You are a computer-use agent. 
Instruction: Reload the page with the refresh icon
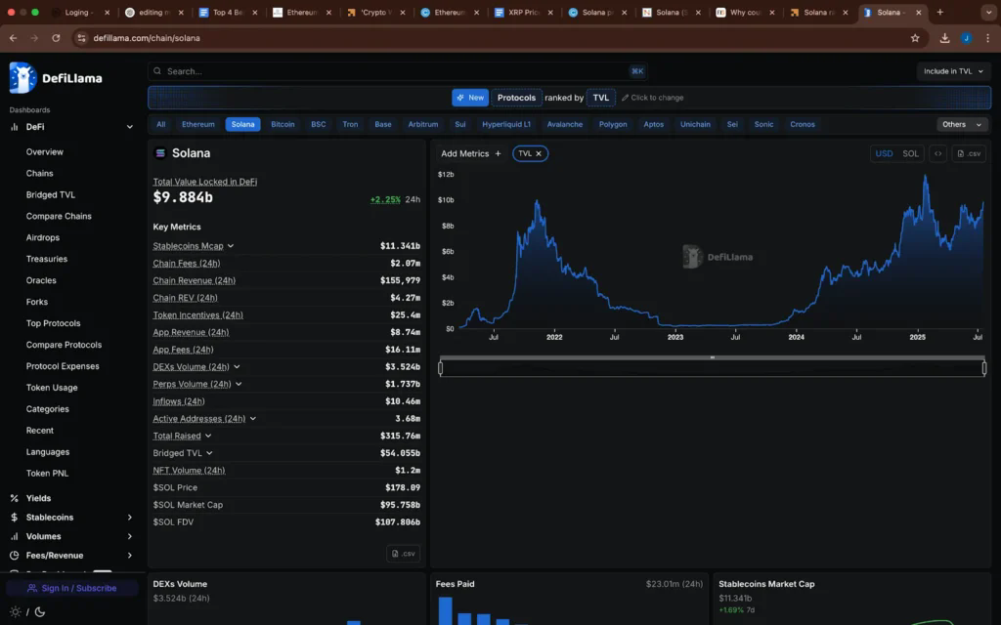click(x=56, y=38)
